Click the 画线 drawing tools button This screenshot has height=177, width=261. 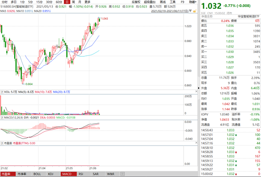click(163, 2)
